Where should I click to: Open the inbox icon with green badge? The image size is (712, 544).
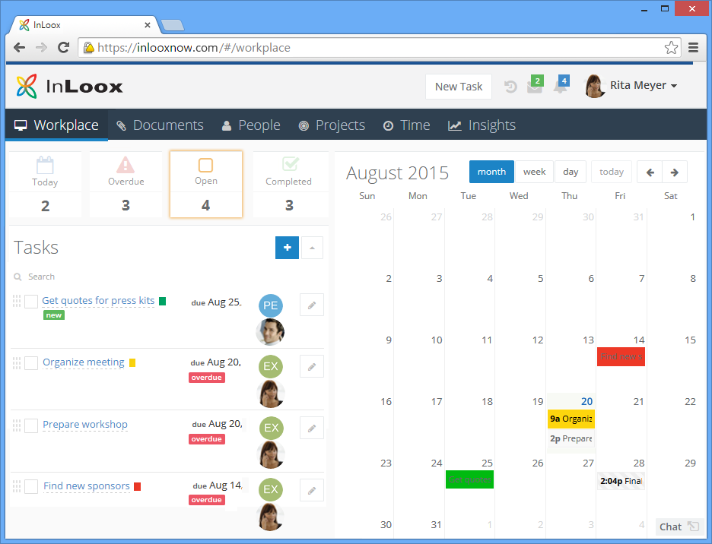(535, 87)
